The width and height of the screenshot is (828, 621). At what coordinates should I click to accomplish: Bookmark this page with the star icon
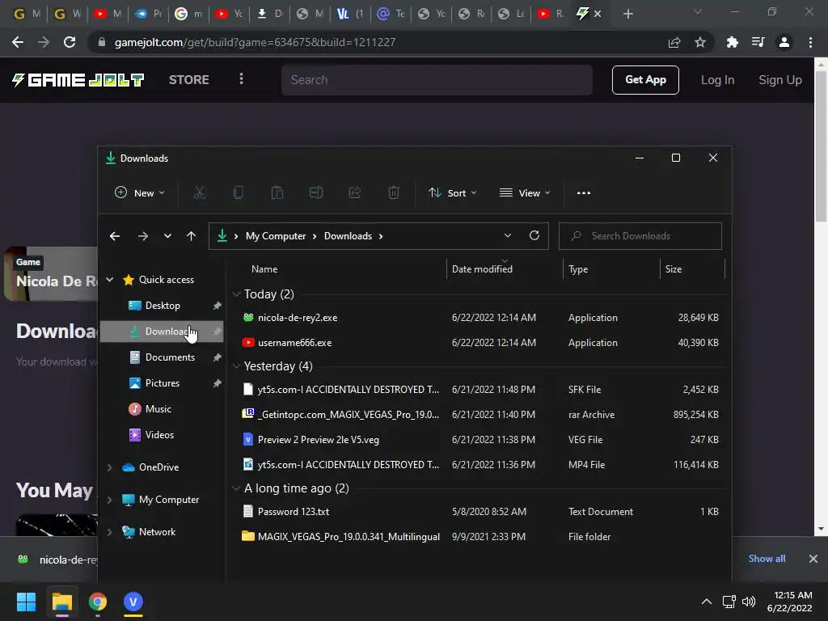coord(700,42)
